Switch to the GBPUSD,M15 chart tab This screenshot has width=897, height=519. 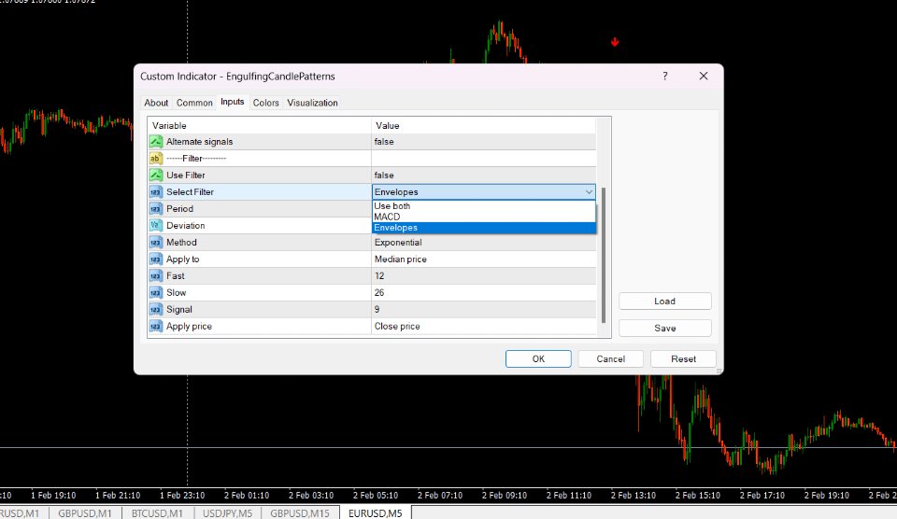click(x=300, y=512)
